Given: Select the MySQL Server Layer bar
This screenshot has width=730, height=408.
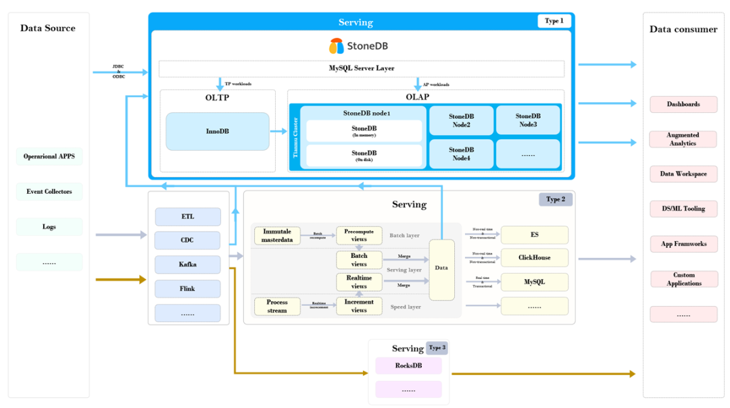Looking at the screenshot, I should [361, 68].
